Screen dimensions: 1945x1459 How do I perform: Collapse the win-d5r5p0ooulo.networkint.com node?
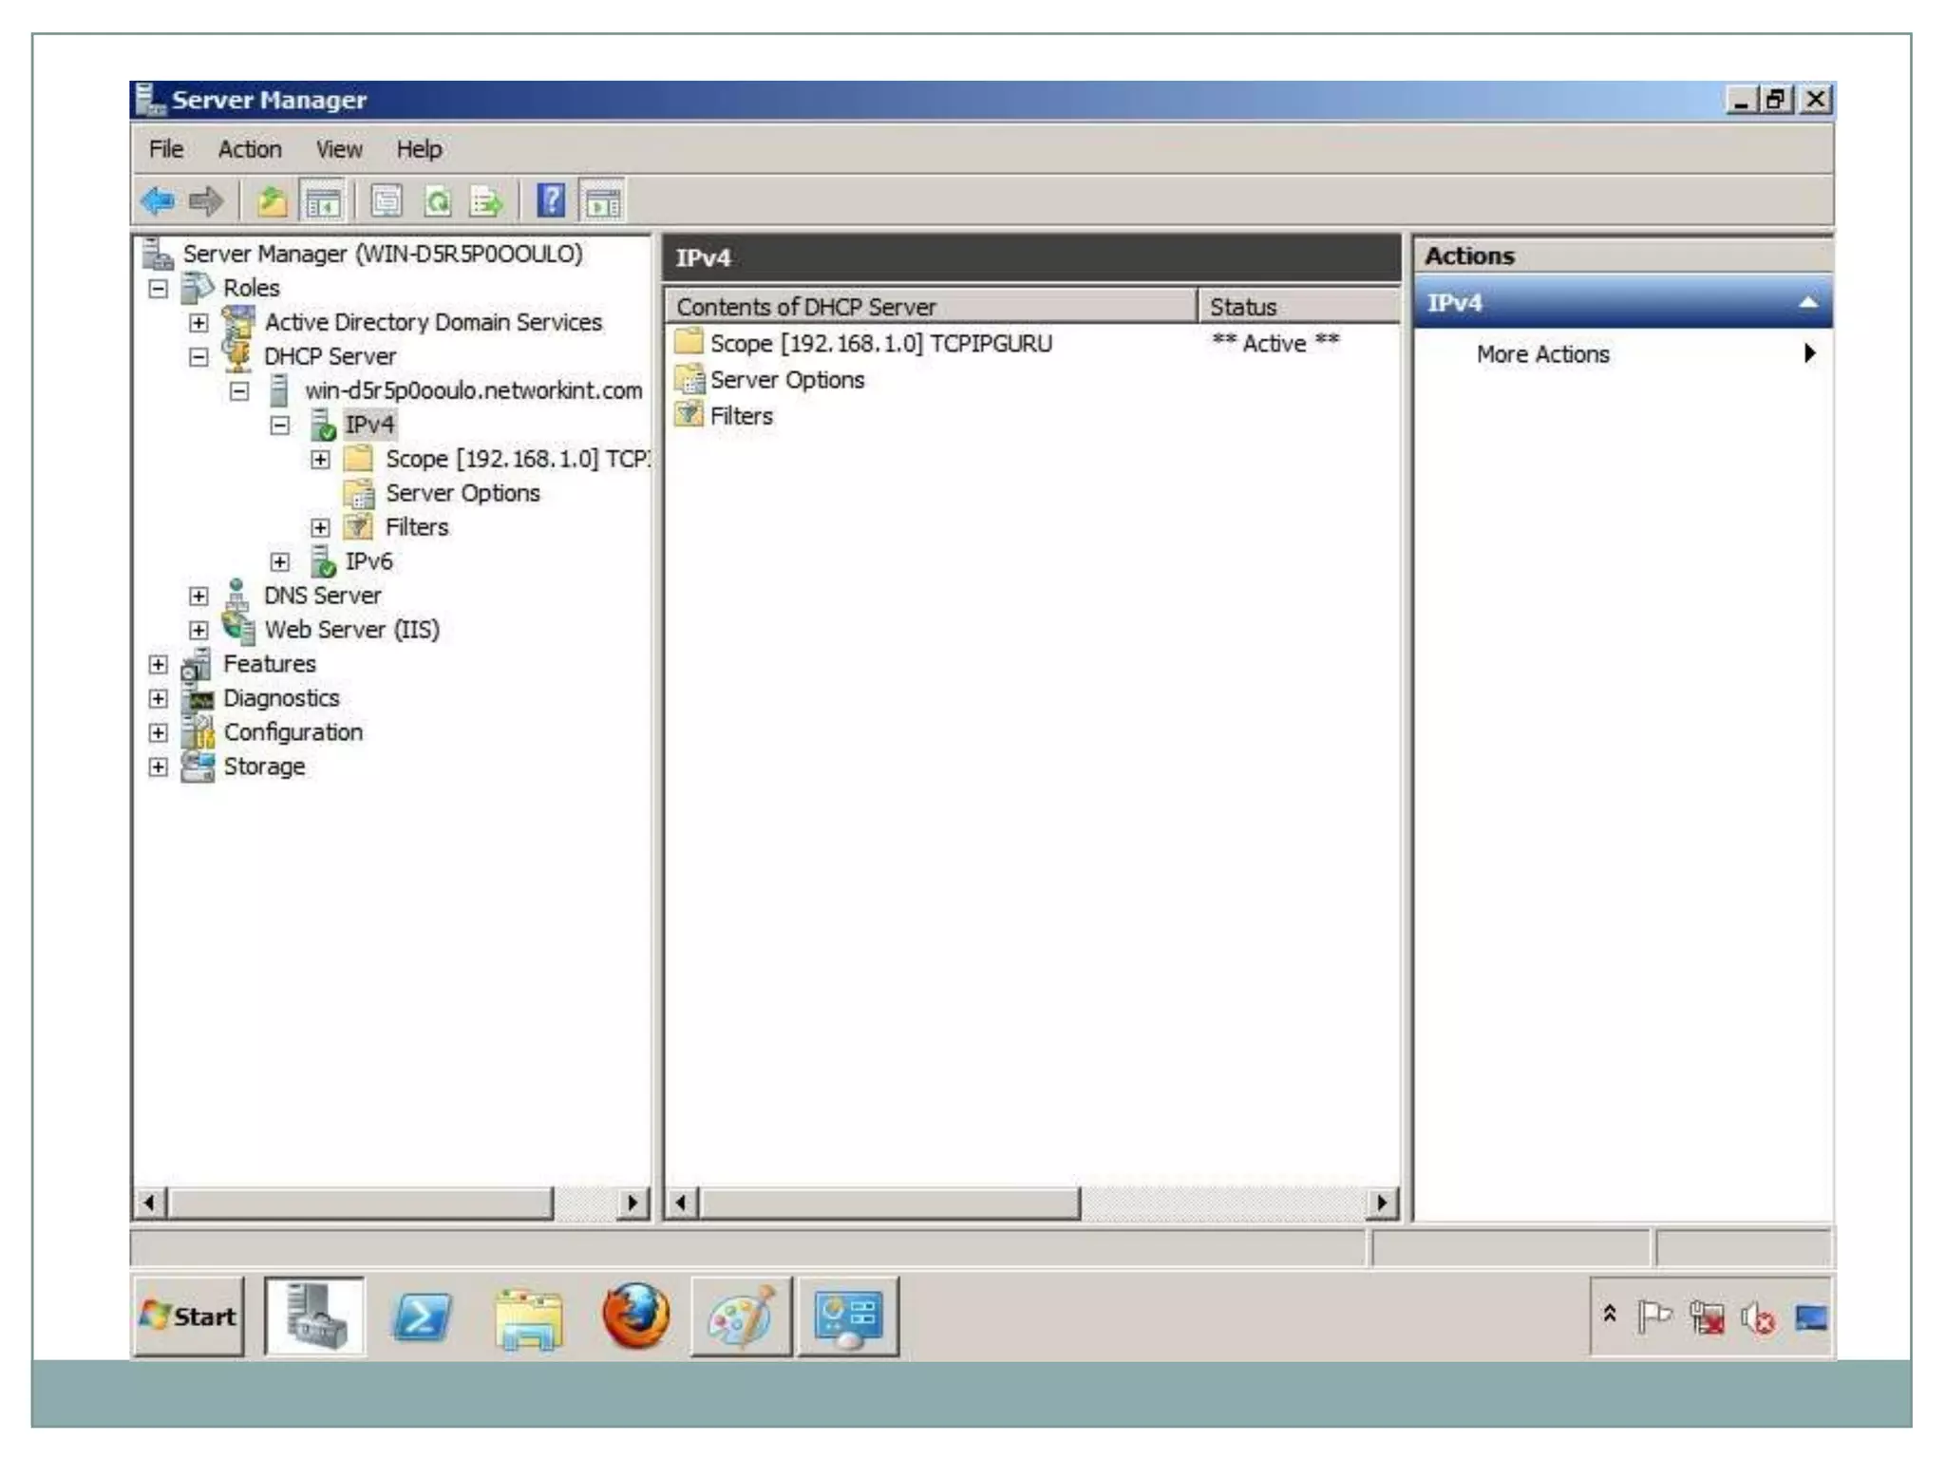pyautogui.click(x=239, y=390)
